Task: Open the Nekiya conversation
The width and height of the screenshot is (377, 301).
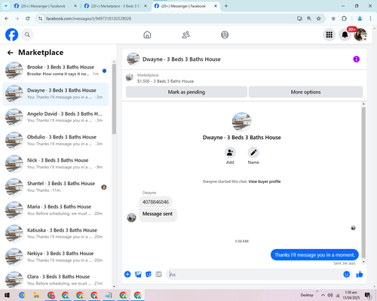Action: tap(56, 257)
